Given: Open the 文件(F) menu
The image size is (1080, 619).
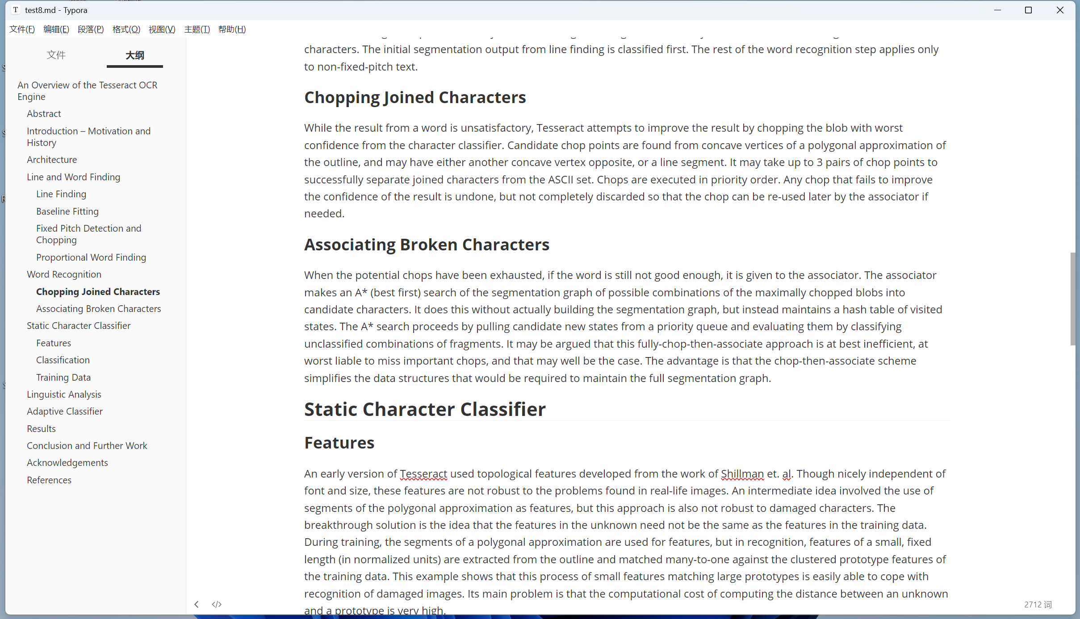Looking at the screenshot, I should point(21,29).
